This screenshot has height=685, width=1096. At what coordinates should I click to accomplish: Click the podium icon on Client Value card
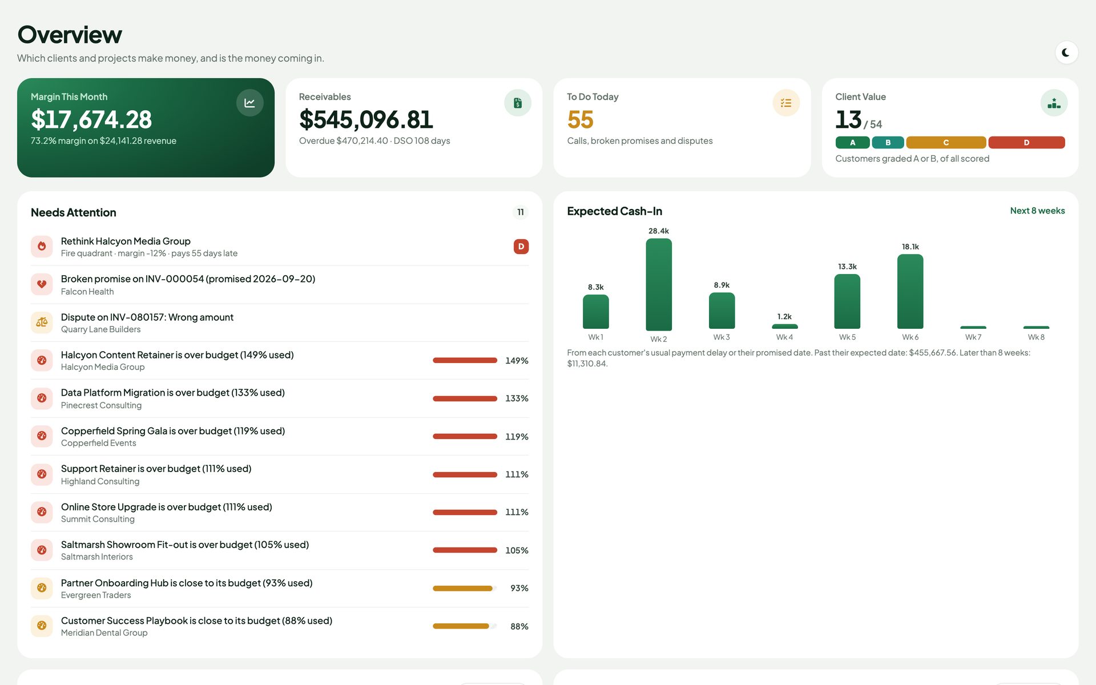1054,103
